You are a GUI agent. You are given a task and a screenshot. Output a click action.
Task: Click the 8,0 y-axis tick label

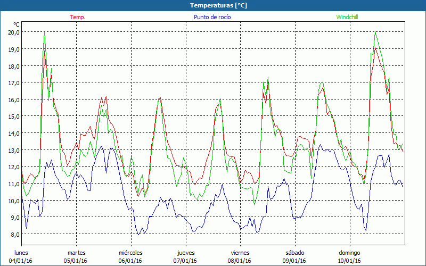[x=14, y=234]
